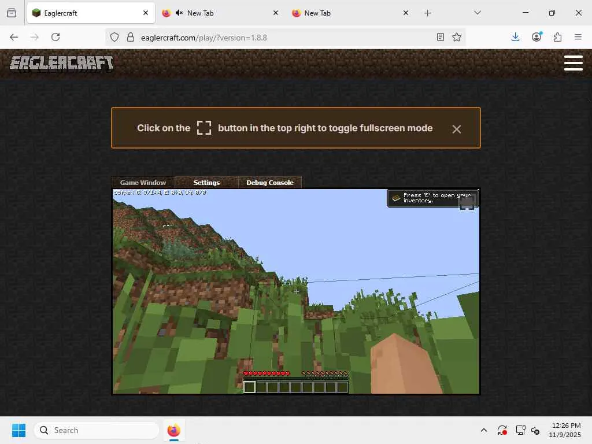Click the Minecraft game view

[296, 291]
